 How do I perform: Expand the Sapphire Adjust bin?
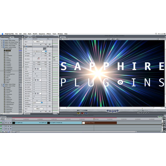[2, 40]
